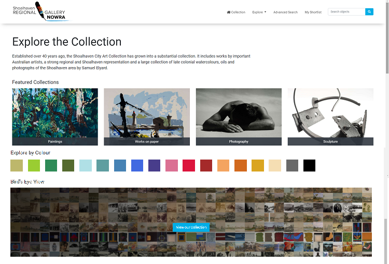The height and width of the screenshot is (264, 389).
Task: Select the grey colour swatch
Action: 292,166
